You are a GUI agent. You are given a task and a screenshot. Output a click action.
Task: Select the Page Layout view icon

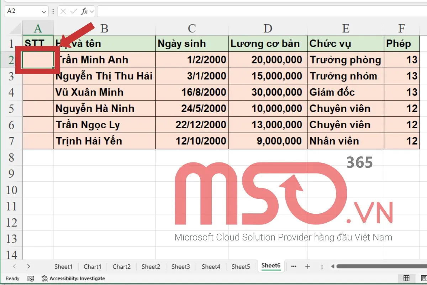[x=423, y=278]
